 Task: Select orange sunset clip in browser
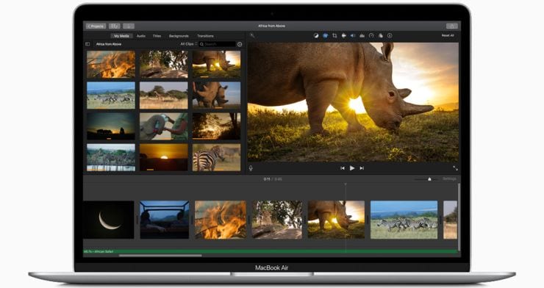[x=164, y=157]
